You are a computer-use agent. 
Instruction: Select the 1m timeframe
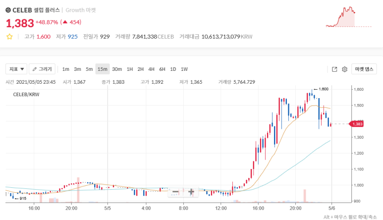[x=65, y=69]
